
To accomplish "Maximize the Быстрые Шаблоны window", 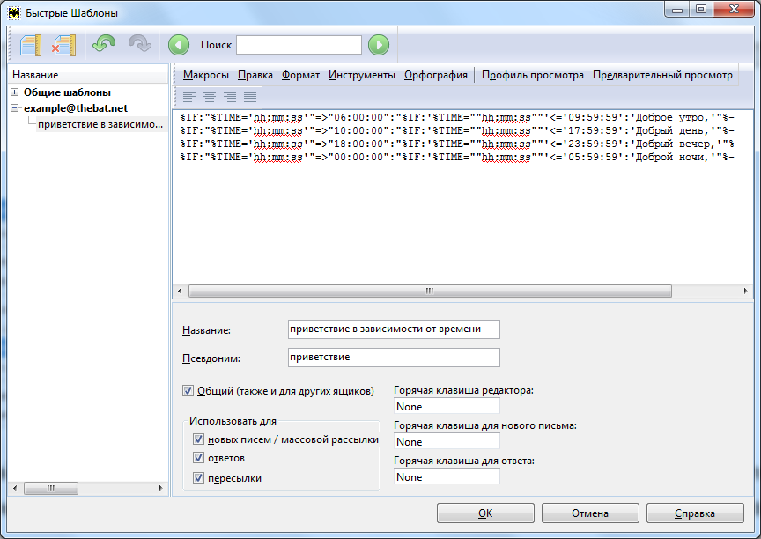I will (701, 9).
